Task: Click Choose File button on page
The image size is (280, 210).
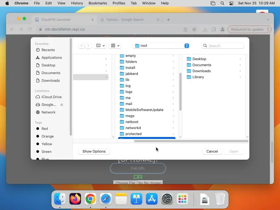Action: (125, 183)
